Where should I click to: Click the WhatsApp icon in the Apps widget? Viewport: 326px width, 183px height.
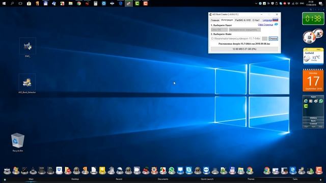321,101
